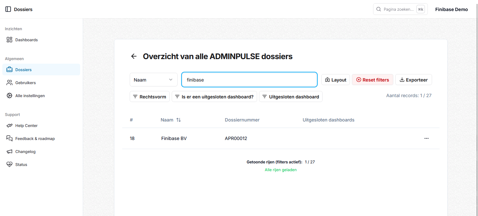The image size is (478, 216).
Task: Click the Dossiernummer column header
Action: point(242,120)
